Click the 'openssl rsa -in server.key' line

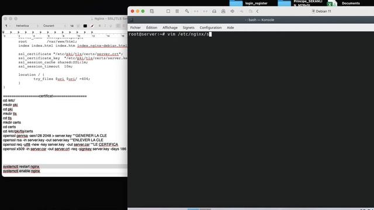click(53, 140)
